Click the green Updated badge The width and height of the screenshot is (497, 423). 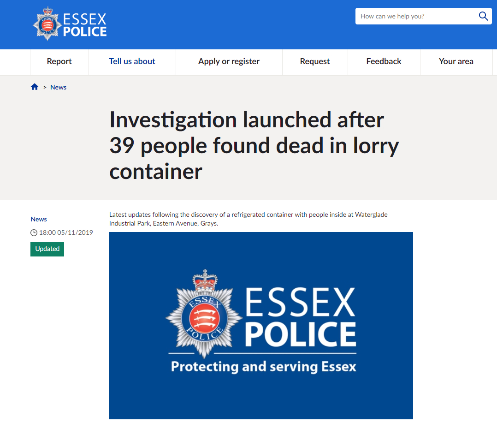(47, 249)
